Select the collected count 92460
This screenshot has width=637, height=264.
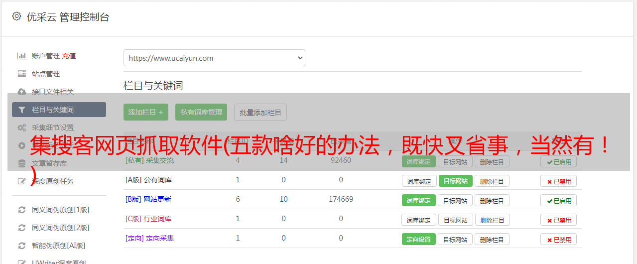tap(341, 160)
